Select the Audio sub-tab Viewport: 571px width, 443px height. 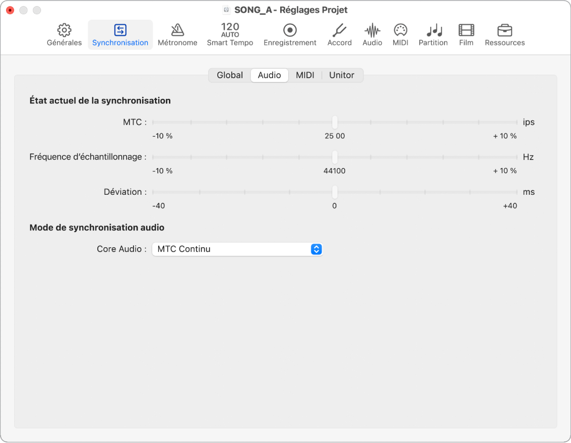coord(269,75)
